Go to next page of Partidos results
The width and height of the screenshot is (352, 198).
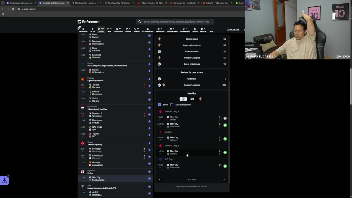tap(224, 180)
